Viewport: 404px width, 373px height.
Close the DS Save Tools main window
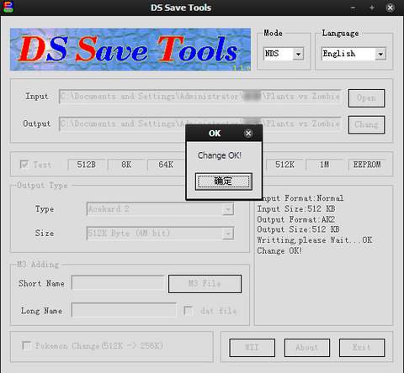(x=391, y=8)
